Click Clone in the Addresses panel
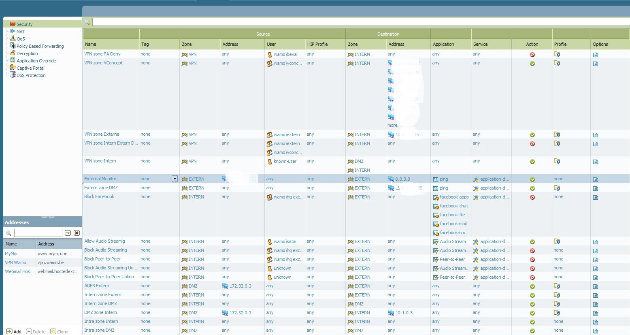Screen dimensions: 630x335 59,331
